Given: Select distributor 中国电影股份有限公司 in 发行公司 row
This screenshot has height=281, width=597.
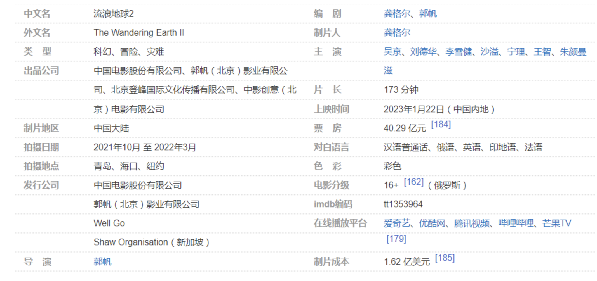Looking at the screenshot, I should pos(138,185).
